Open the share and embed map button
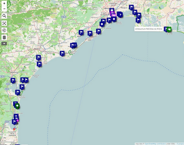 (x=4, y=30)
